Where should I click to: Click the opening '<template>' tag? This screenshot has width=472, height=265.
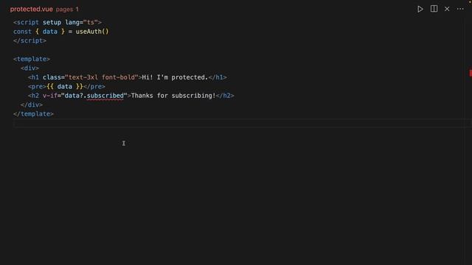point(32,59)
